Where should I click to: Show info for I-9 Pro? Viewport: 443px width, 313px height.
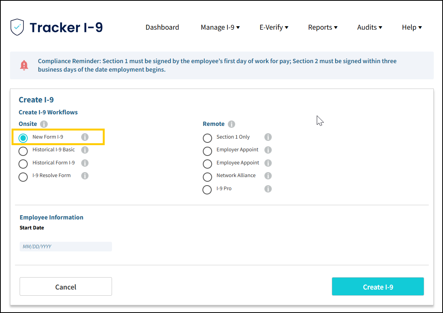coord(268,189)
